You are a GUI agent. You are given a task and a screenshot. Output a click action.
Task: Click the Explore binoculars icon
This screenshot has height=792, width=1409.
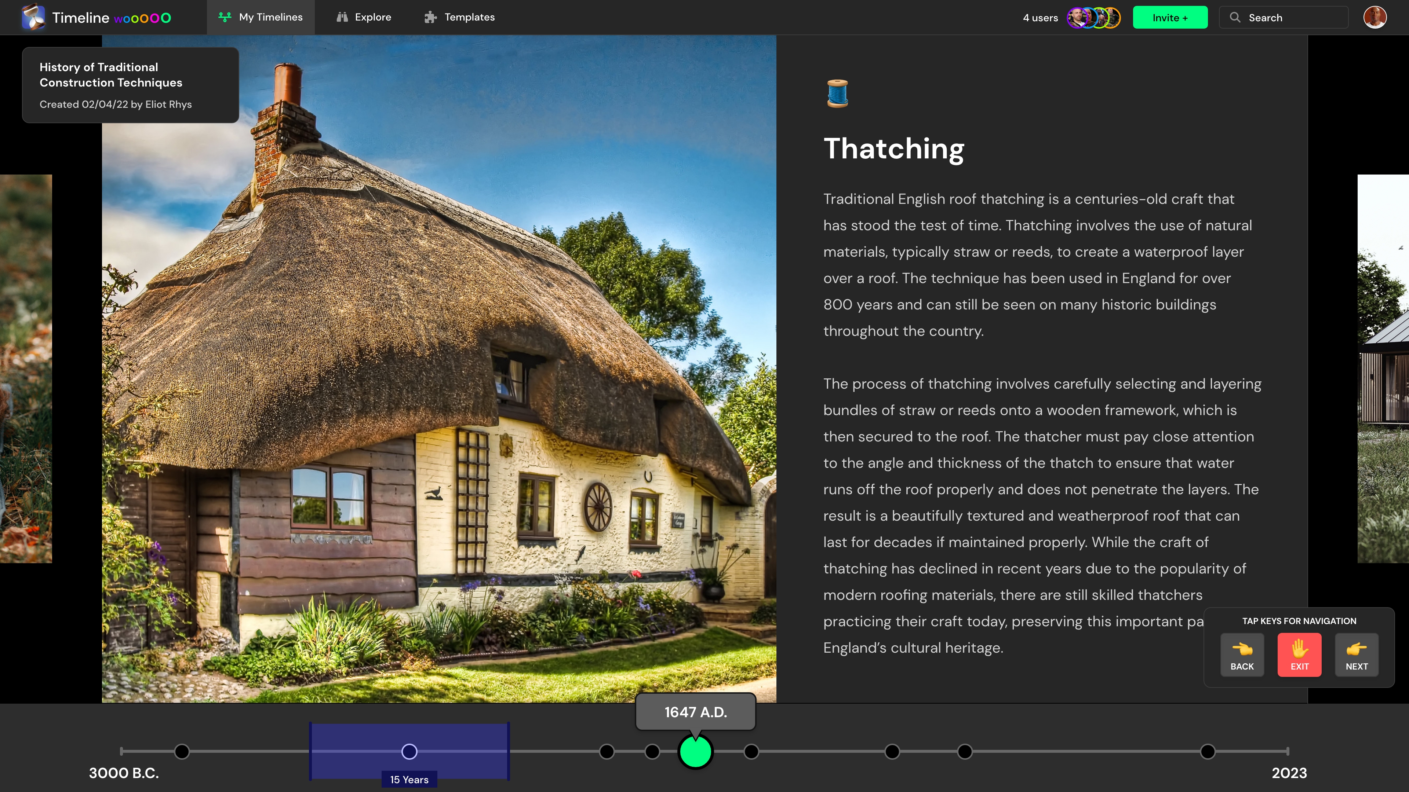pyautogui.click(x=342, y=17)
